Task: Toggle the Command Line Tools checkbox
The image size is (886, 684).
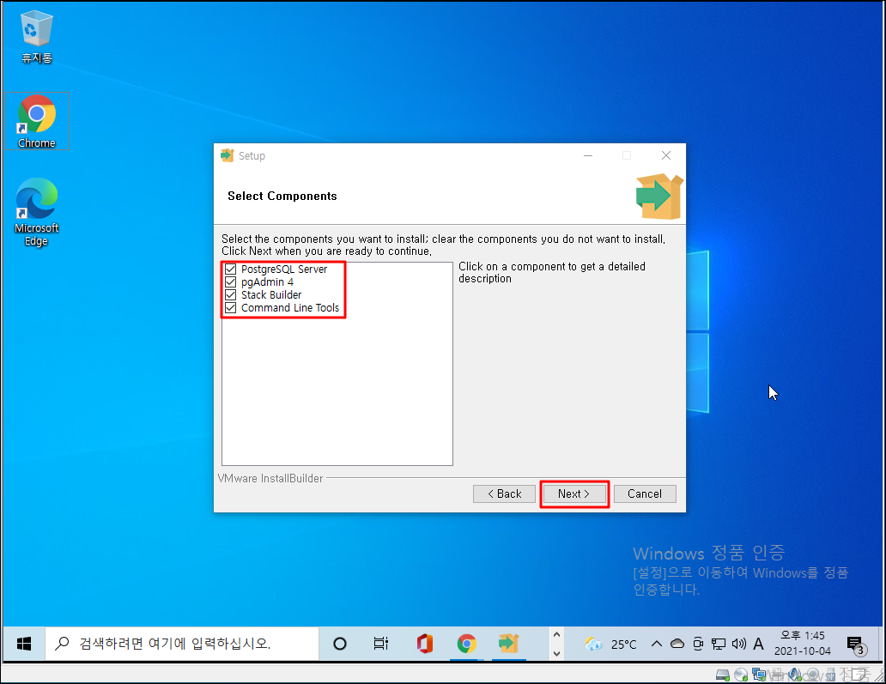Action: 231,308
